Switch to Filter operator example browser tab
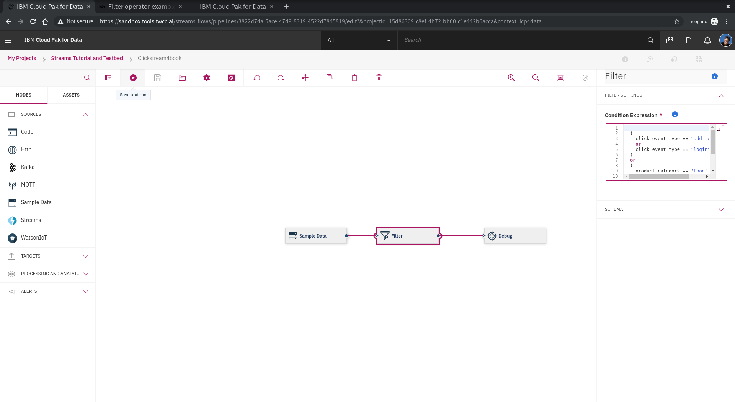The width and height of the screenshot is (735, 402). [140, 7]
